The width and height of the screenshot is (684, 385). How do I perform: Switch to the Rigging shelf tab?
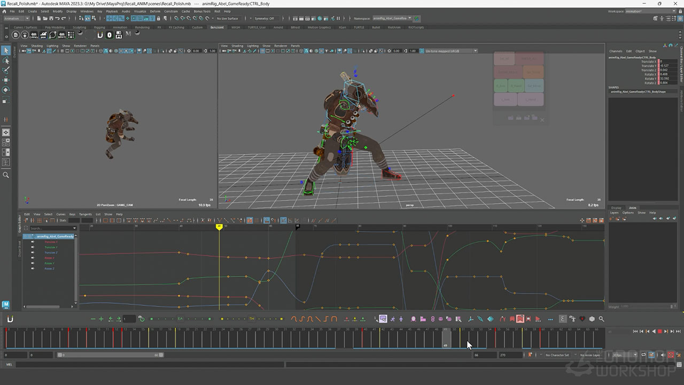99,27
